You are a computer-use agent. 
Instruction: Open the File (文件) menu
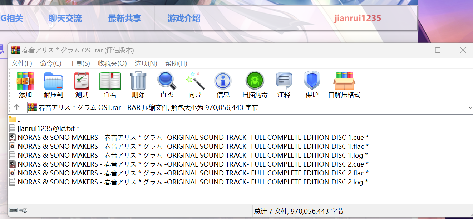pyautogui.click(x=22, y=63)
